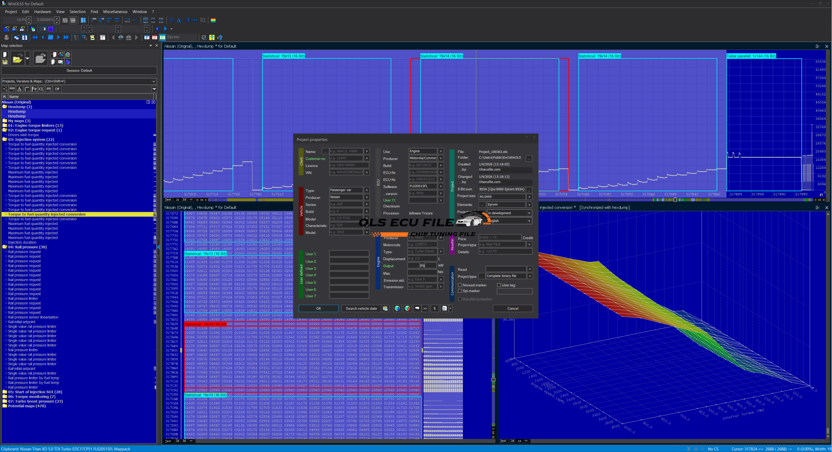Click the yellow save floppy disk icon
This screenshot has width=832, height=452.
(5, 62)
